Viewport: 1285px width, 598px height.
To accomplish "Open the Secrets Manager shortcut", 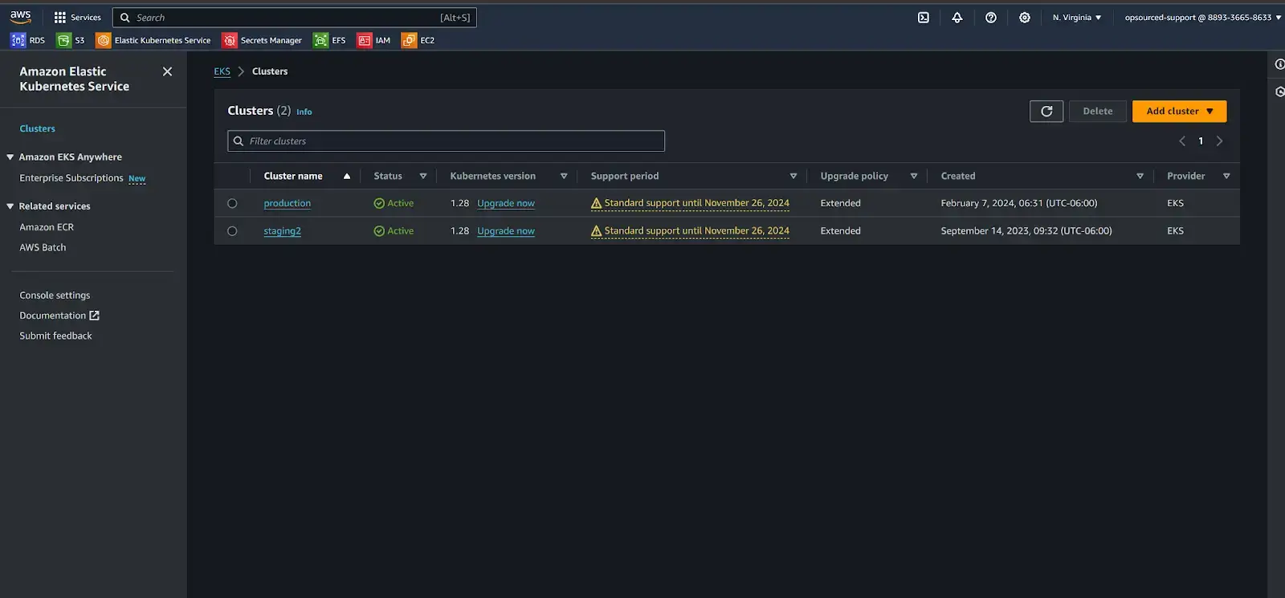I will (x=262, y=40).
